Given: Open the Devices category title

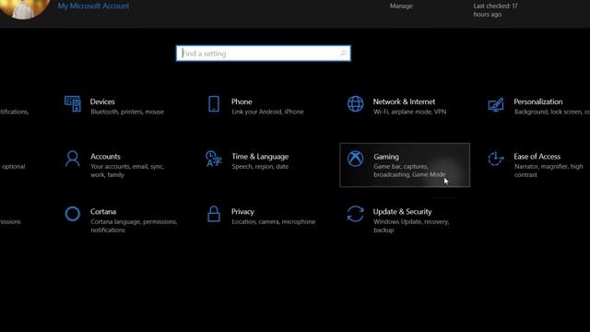Looking at the screenshot, I should 102,101.
